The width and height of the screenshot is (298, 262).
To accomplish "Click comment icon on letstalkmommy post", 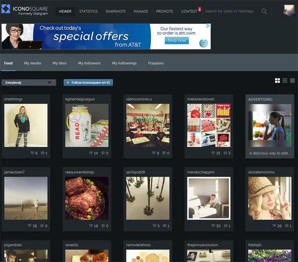I will coord(287,226).
